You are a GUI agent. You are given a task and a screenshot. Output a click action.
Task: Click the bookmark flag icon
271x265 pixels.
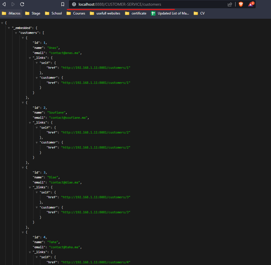63,4
